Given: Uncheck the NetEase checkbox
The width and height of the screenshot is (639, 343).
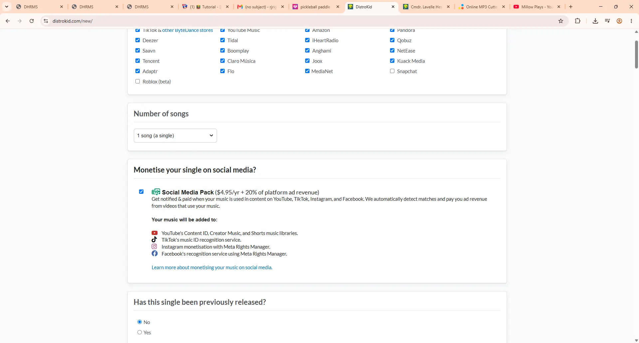Looking at the screenshot, I should coord(392,51).
